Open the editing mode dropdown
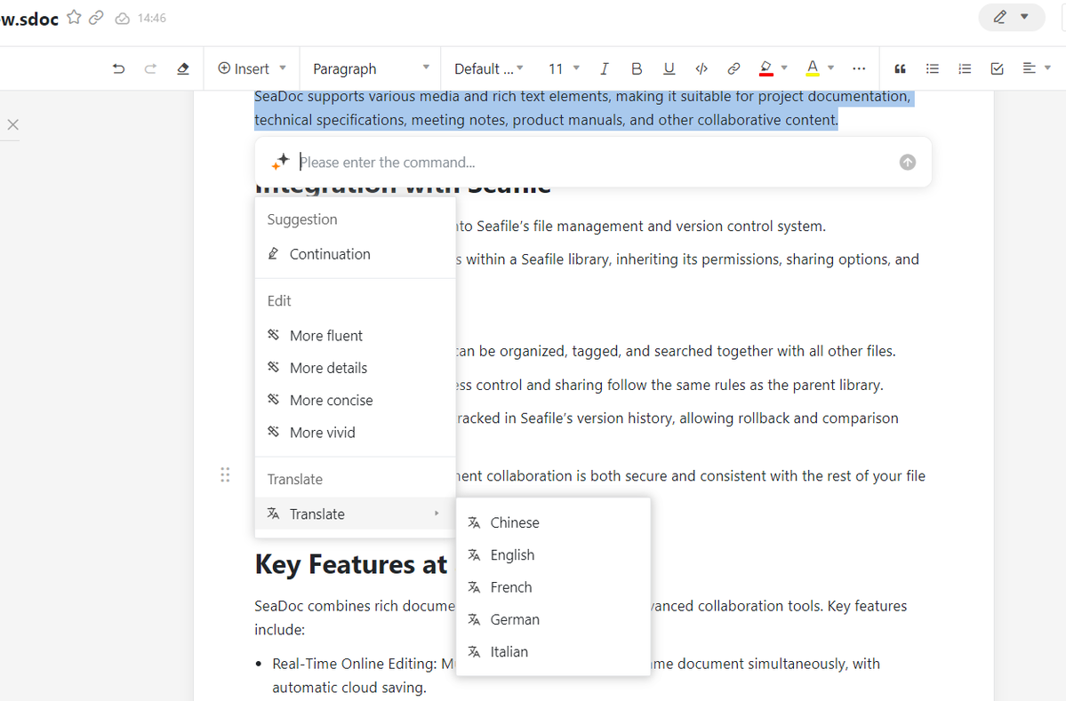The image size is (1066, 701). 1011,17
